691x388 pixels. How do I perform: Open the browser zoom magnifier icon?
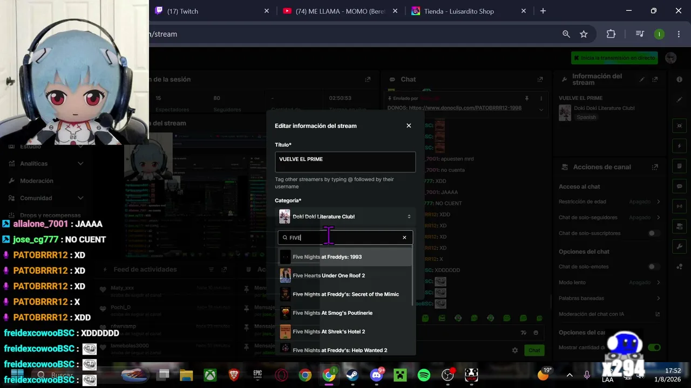(x=566, y=34)
